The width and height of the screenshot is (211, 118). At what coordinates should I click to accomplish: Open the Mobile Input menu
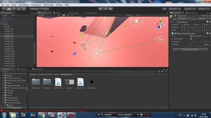48,5
